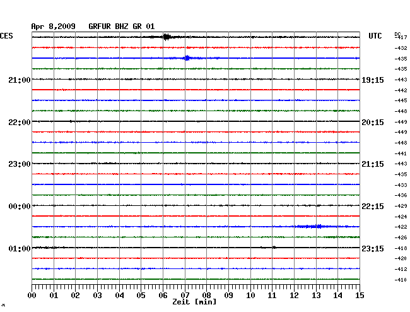Image resolution: width=410 pixels, height=312 pixels.
Task: Click the "23:15" UTC time label
Action: 373,248
